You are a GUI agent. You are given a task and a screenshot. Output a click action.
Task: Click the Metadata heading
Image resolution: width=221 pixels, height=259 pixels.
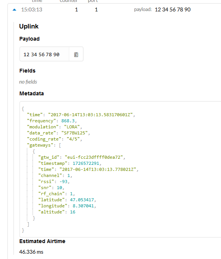point(31,93)
